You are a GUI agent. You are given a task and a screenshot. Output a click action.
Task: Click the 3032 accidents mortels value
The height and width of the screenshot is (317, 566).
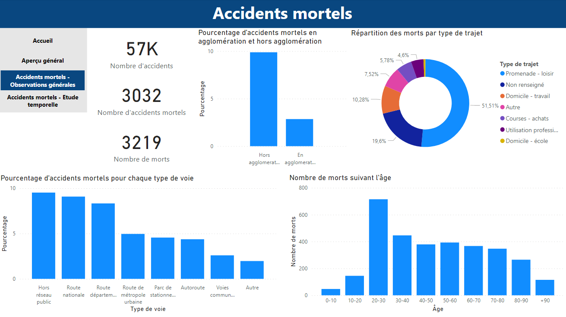pos(142,96)
